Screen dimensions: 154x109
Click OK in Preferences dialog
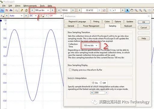point(144,22)
